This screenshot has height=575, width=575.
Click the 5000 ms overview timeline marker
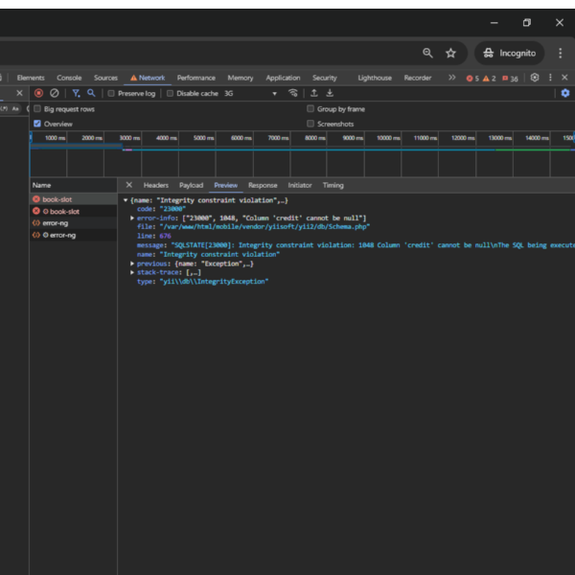(x=203, y=138)
